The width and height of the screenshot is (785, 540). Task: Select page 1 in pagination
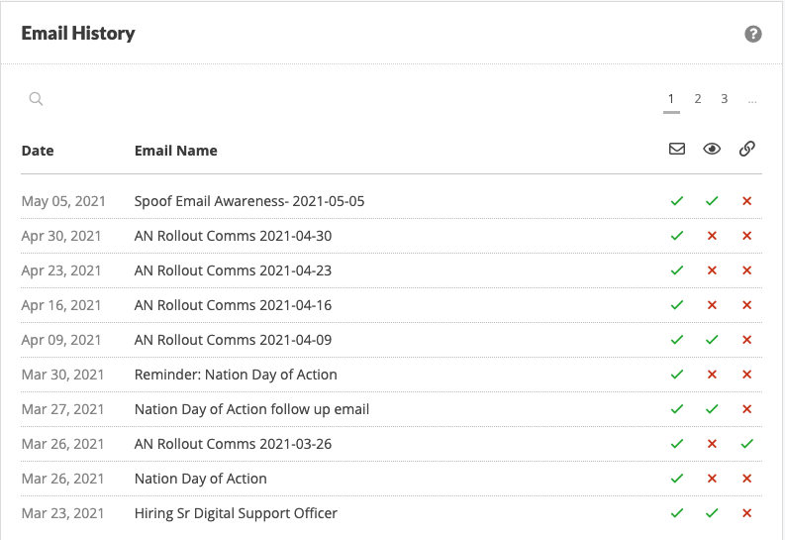[x=671, y=99]
